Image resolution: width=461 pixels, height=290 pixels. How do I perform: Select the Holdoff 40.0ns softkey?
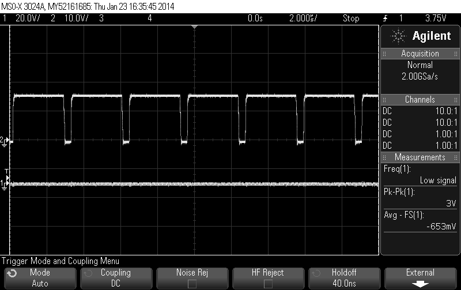coord(344,278)
